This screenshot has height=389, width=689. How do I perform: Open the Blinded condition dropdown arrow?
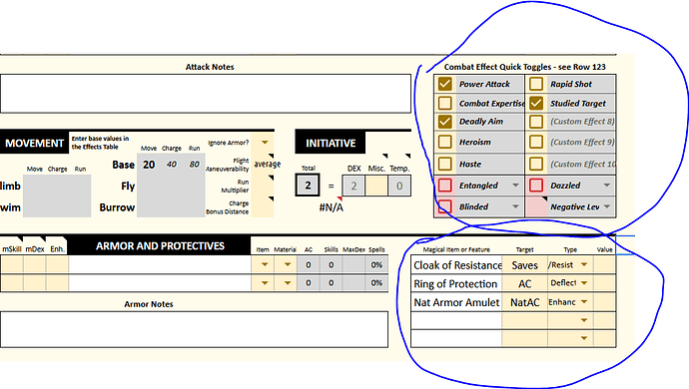click(515, 206)
